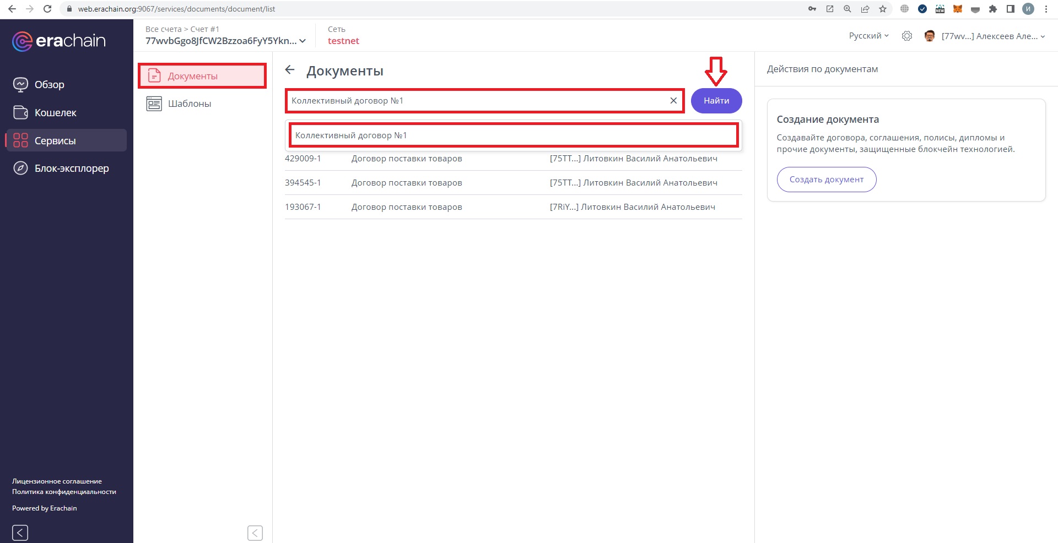Open the Русский language dropdown
Screen dimensions: 1058x543
click(x=868, y=36)
